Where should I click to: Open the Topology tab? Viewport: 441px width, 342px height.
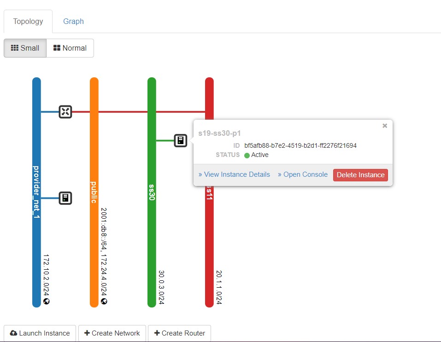(x=28, y=21)
